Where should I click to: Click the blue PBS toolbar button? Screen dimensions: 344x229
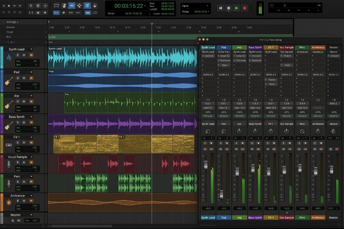click(x=88, y=13)
